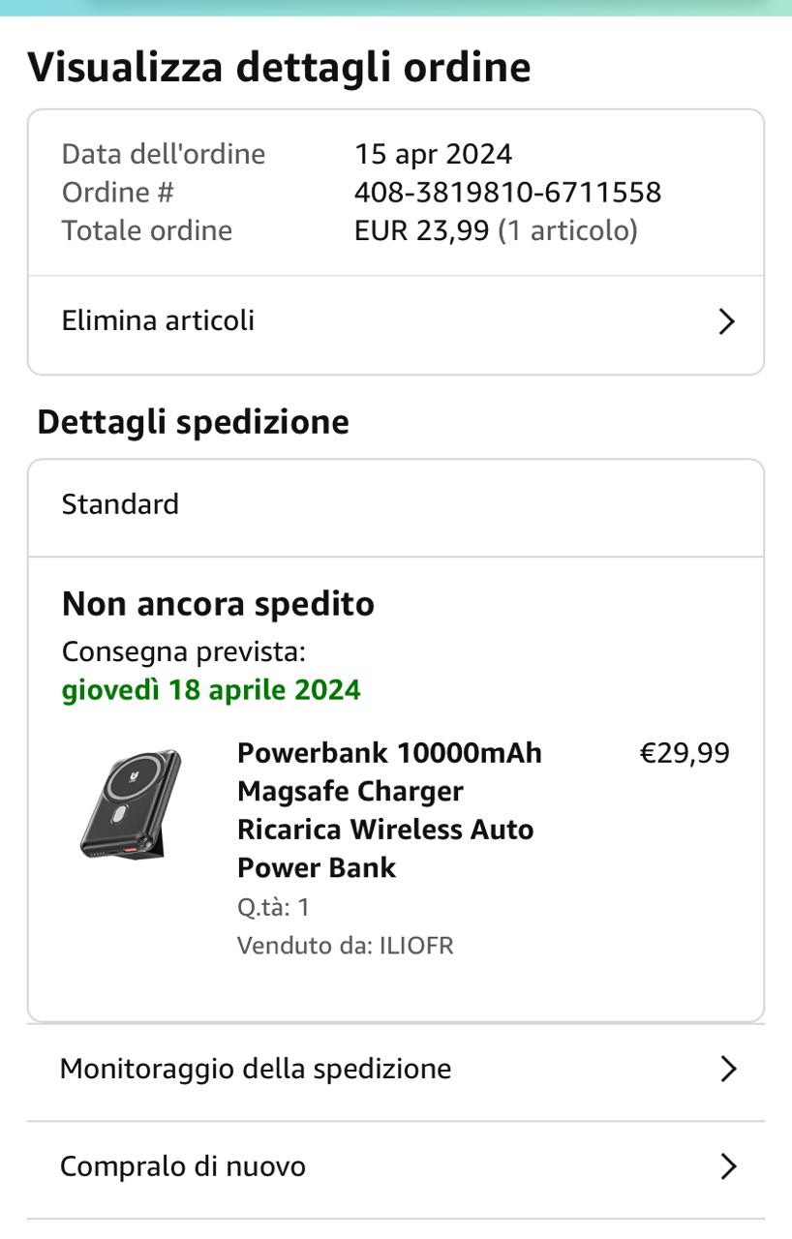The image size is (792, 1239).
Task: Click the Non ancora spedito status
Action: (218, 604)
